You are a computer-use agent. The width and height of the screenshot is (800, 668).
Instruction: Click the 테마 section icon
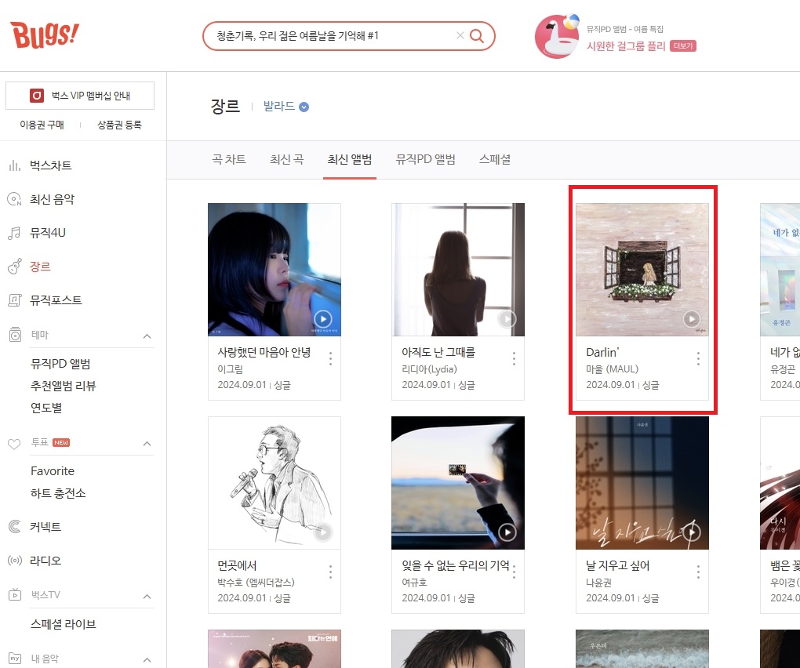coord(16,335)
